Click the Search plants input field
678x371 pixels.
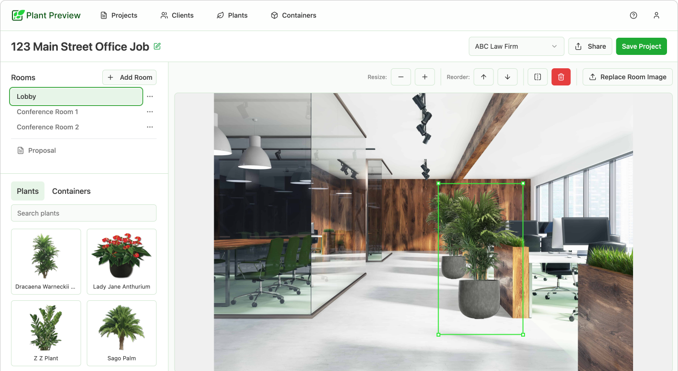tap(84, 213)
